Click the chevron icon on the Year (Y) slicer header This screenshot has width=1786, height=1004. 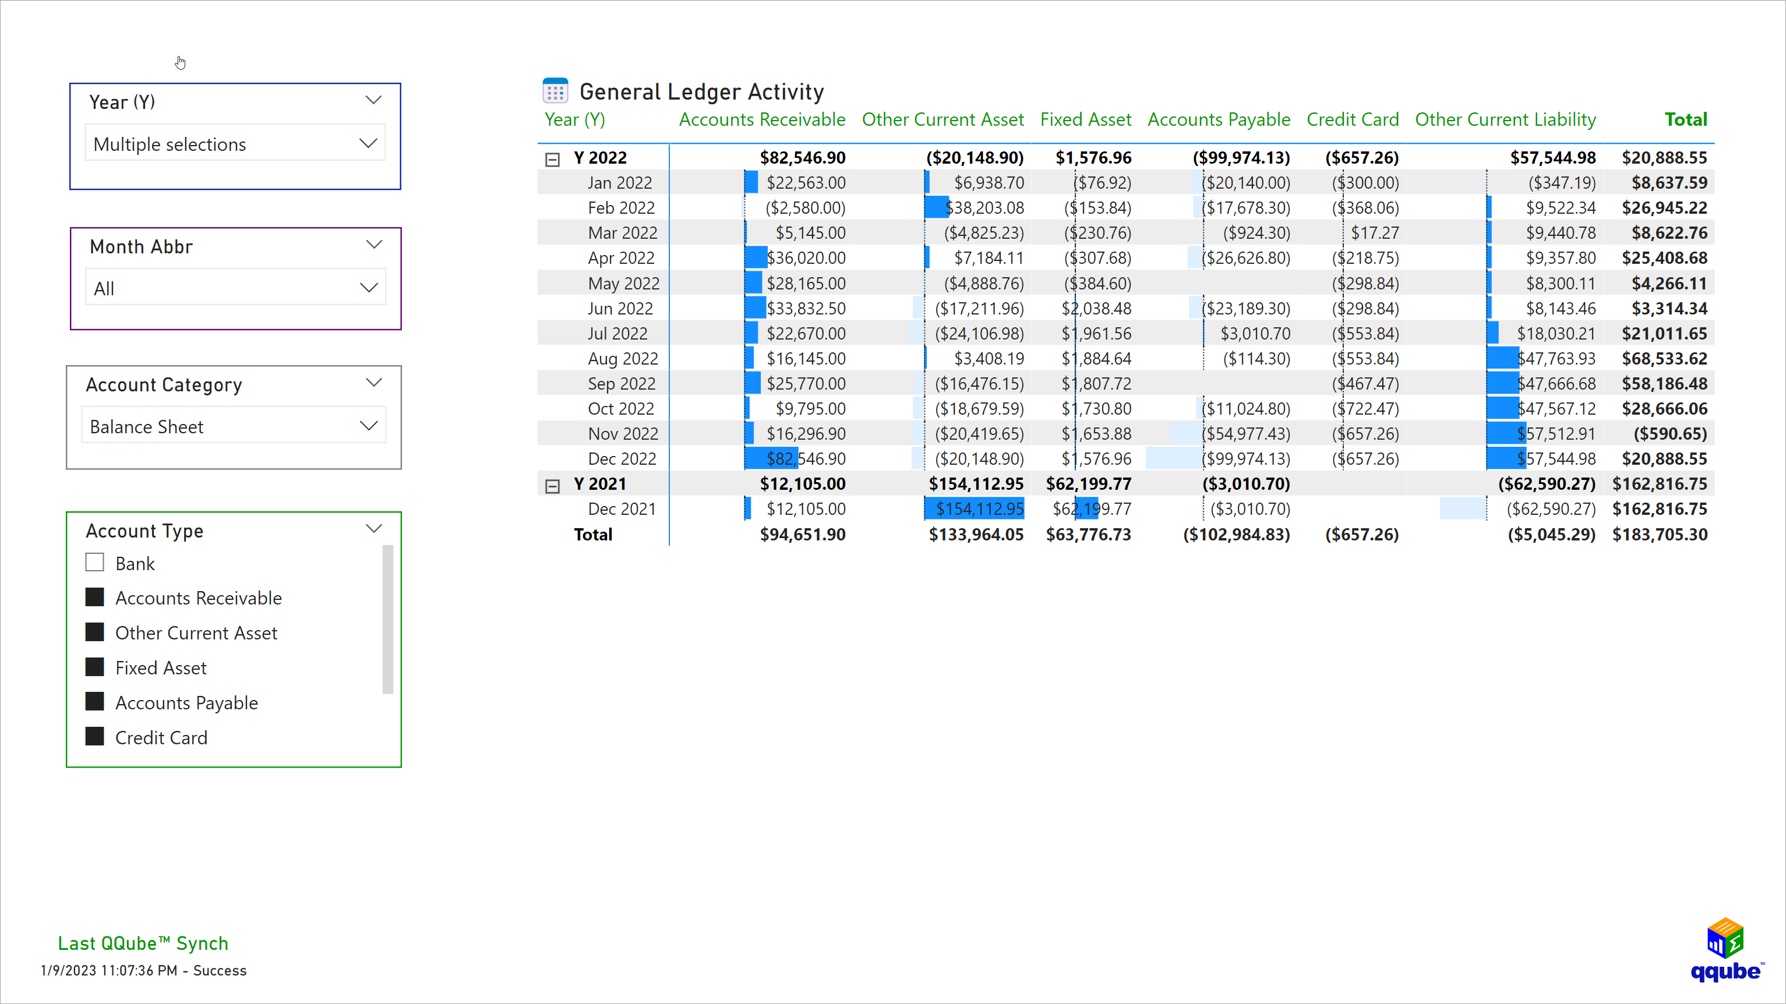click(373, 100)
